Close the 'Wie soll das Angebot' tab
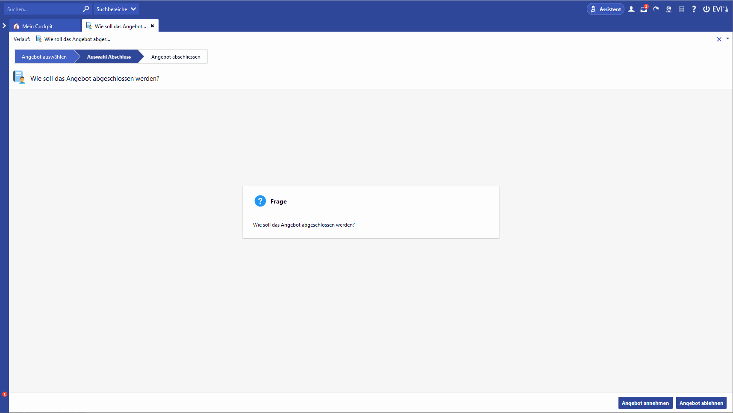This screenshot has width=733, height=413. click(152, 26)
